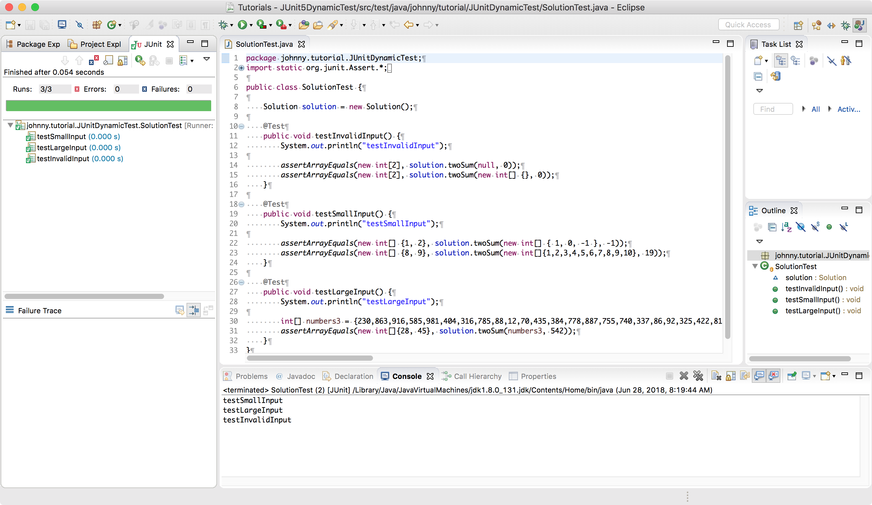Viewport: 872px width, 505px height.
Task: Toggle Show Console When Standard Out Changes
Action: [759, 376]
